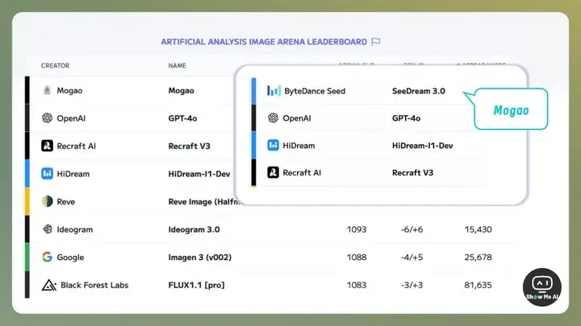Image resolution: width=581 pixels, height=326 pixels.
Task: Click the Google creator name text
Action: click(70, 258)
